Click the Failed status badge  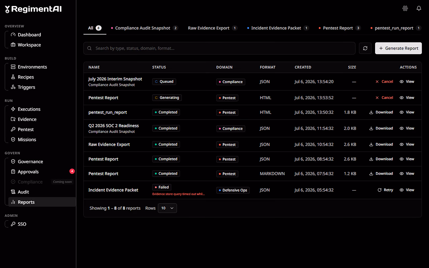tap(162, 187)
